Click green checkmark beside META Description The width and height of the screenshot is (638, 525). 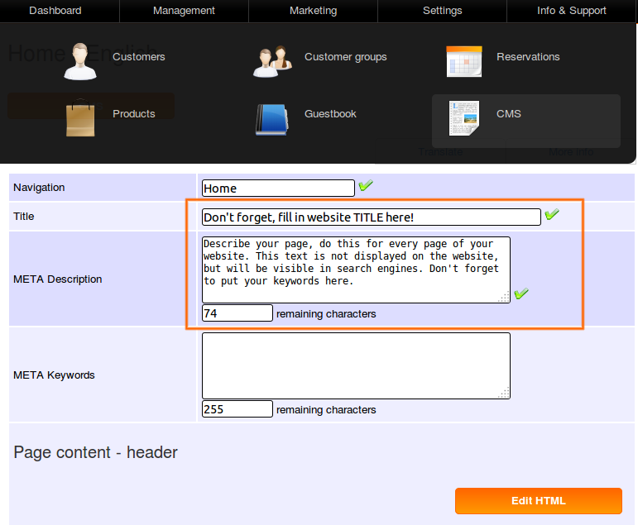[520, 294]
